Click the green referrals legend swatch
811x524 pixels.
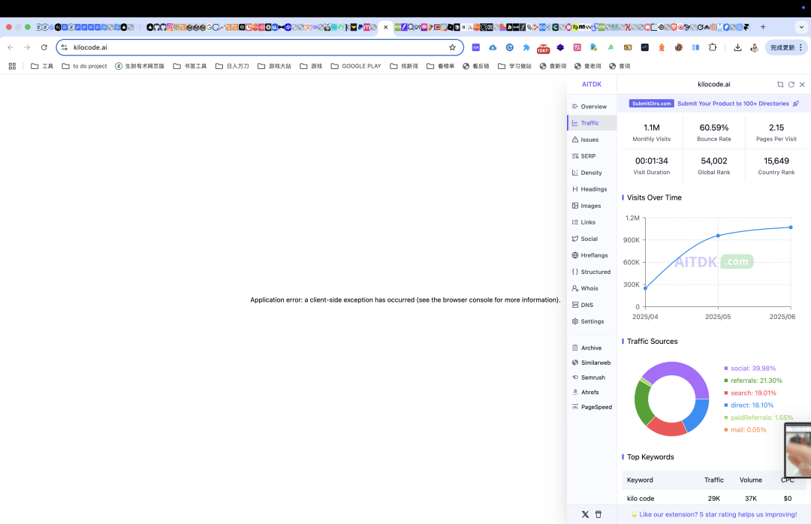[726, 381]
